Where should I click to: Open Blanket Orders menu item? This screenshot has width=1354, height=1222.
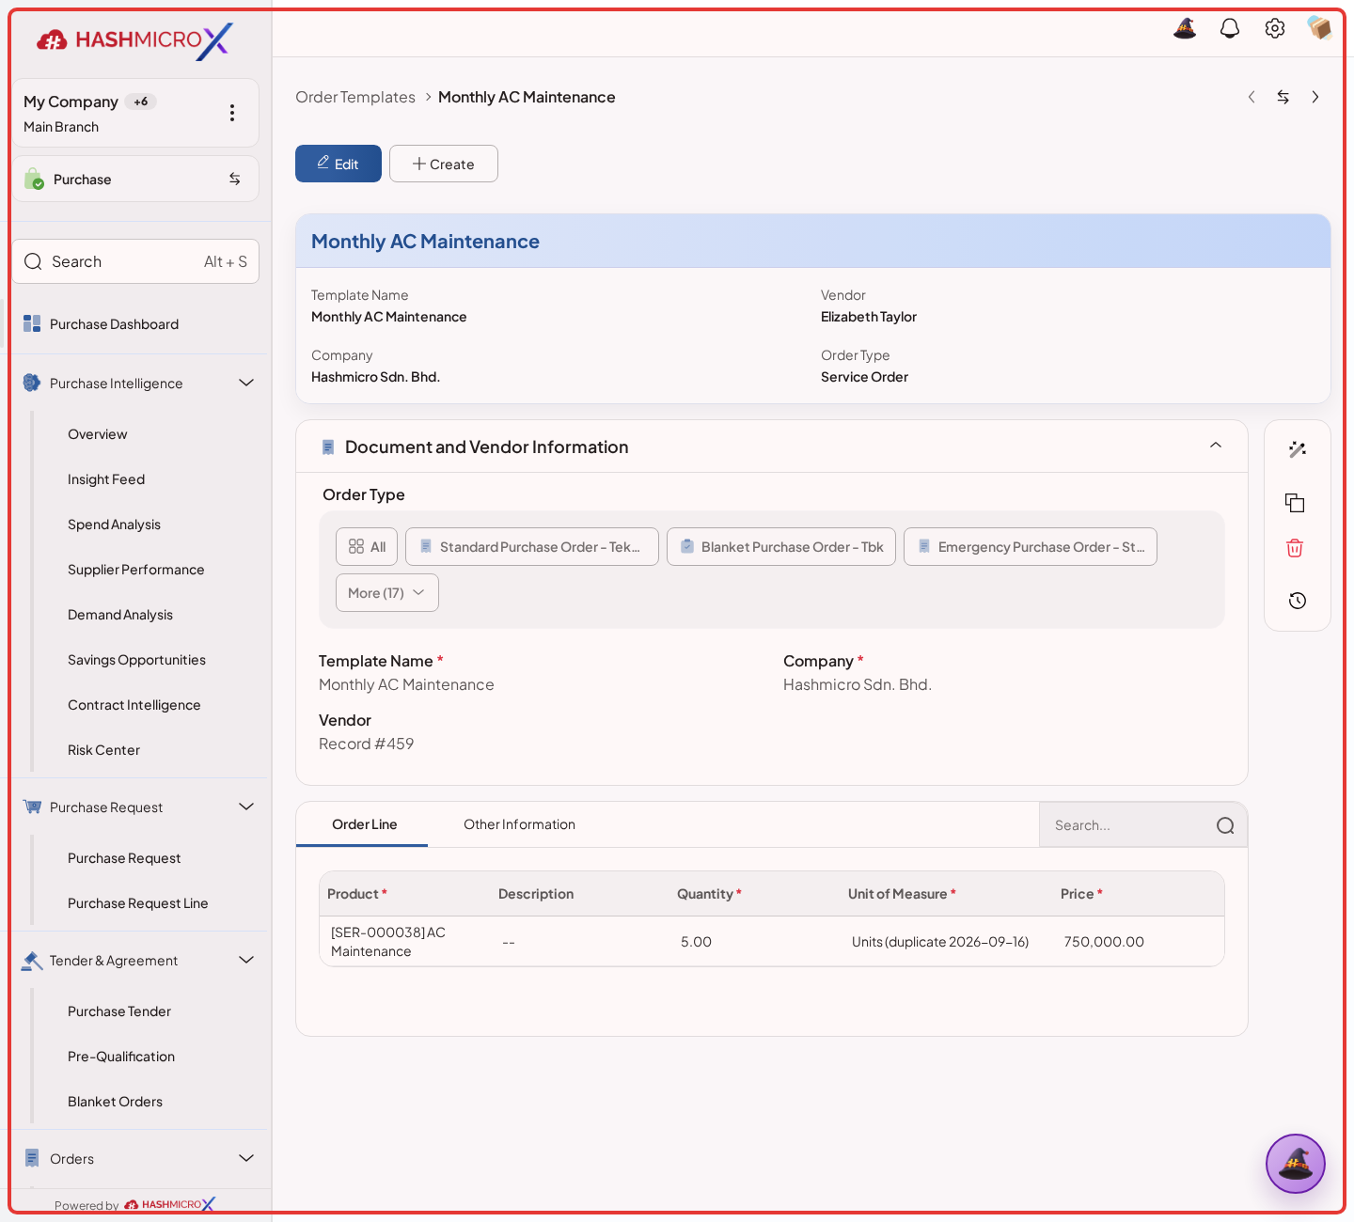115,1102
